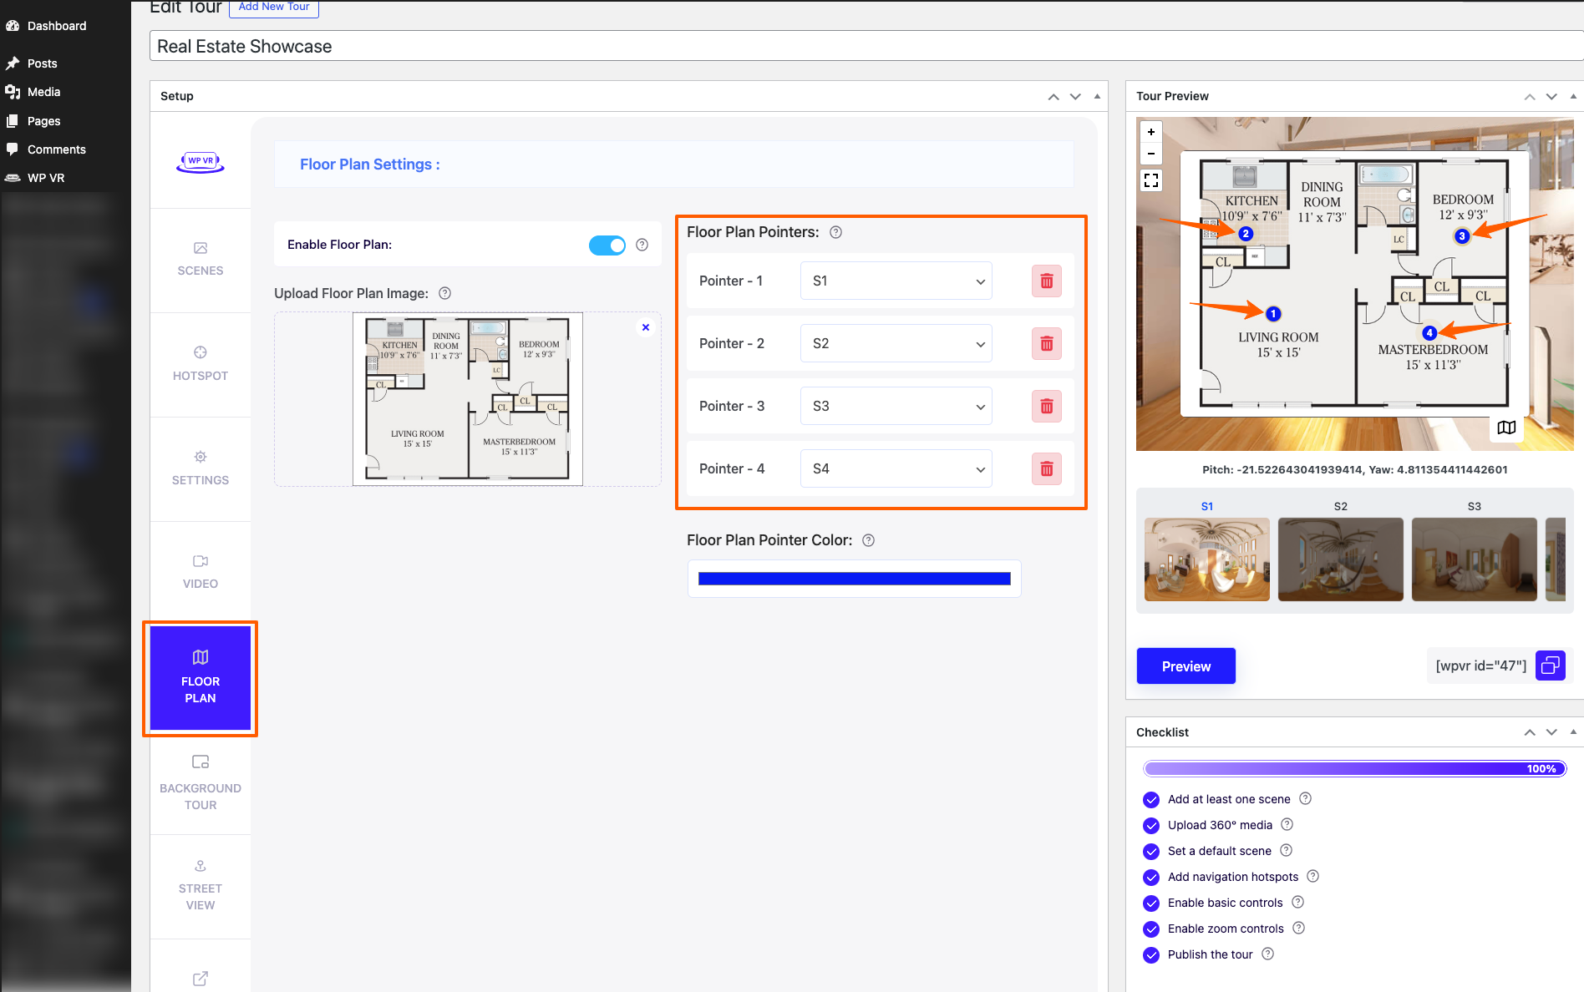The height and width of the screenshot is (992, 1584).
Task: Open the Scenes tab
Action: coord(200,259)
